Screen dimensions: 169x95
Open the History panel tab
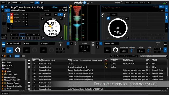(135, 56)
